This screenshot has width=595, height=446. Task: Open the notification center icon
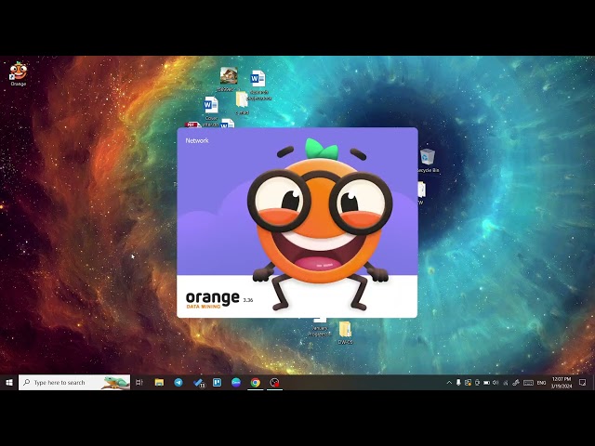click(583, 383)
